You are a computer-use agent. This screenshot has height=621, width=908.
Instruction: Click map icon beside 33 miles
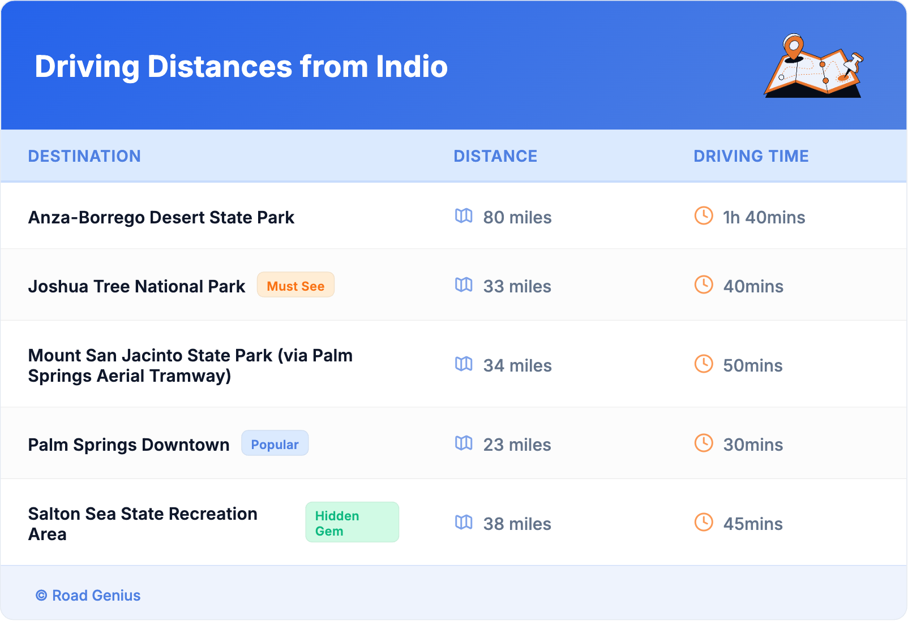(x=464, y=285)
